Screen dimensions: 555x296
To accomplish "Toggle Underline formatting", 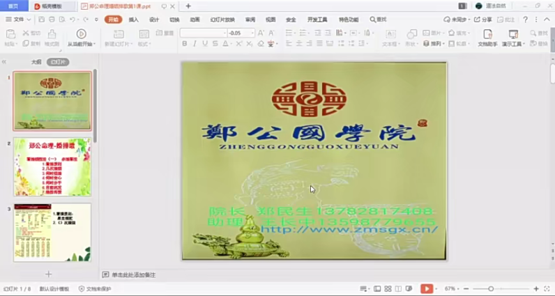I will tap(205, 43).
